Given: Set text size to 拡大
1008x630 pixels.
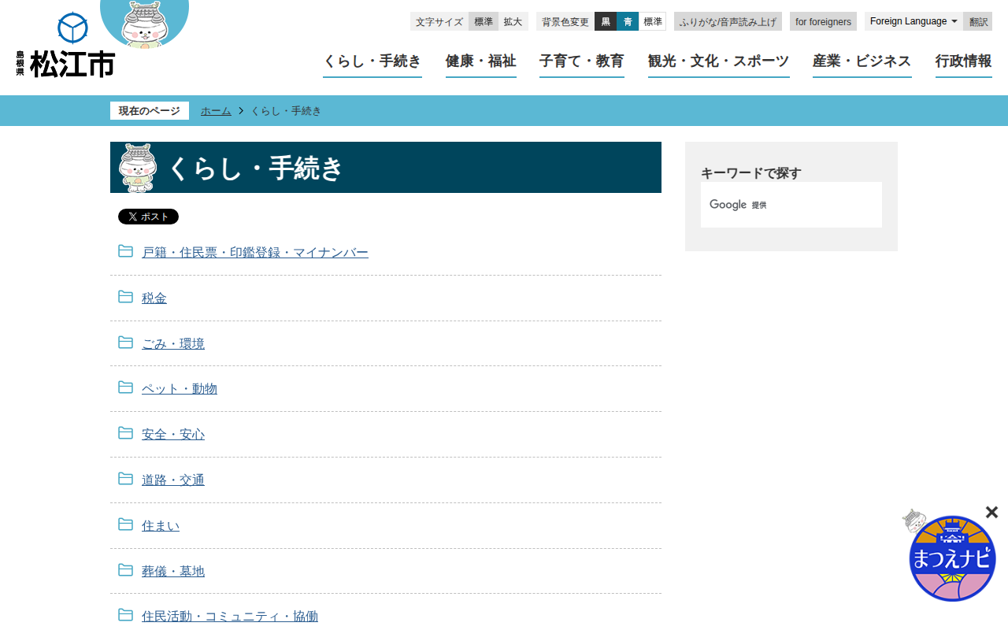Looking at the screenshot, I should [513, 21].
